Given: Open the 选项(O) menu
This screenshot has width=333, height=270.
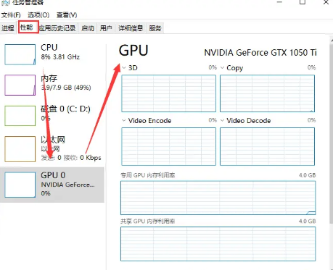Looking at the screenshot, I should coord(38,15).
